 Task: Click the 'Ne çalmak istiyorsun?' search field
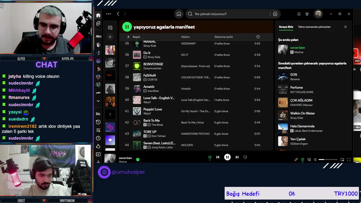[x=227, y=14]
